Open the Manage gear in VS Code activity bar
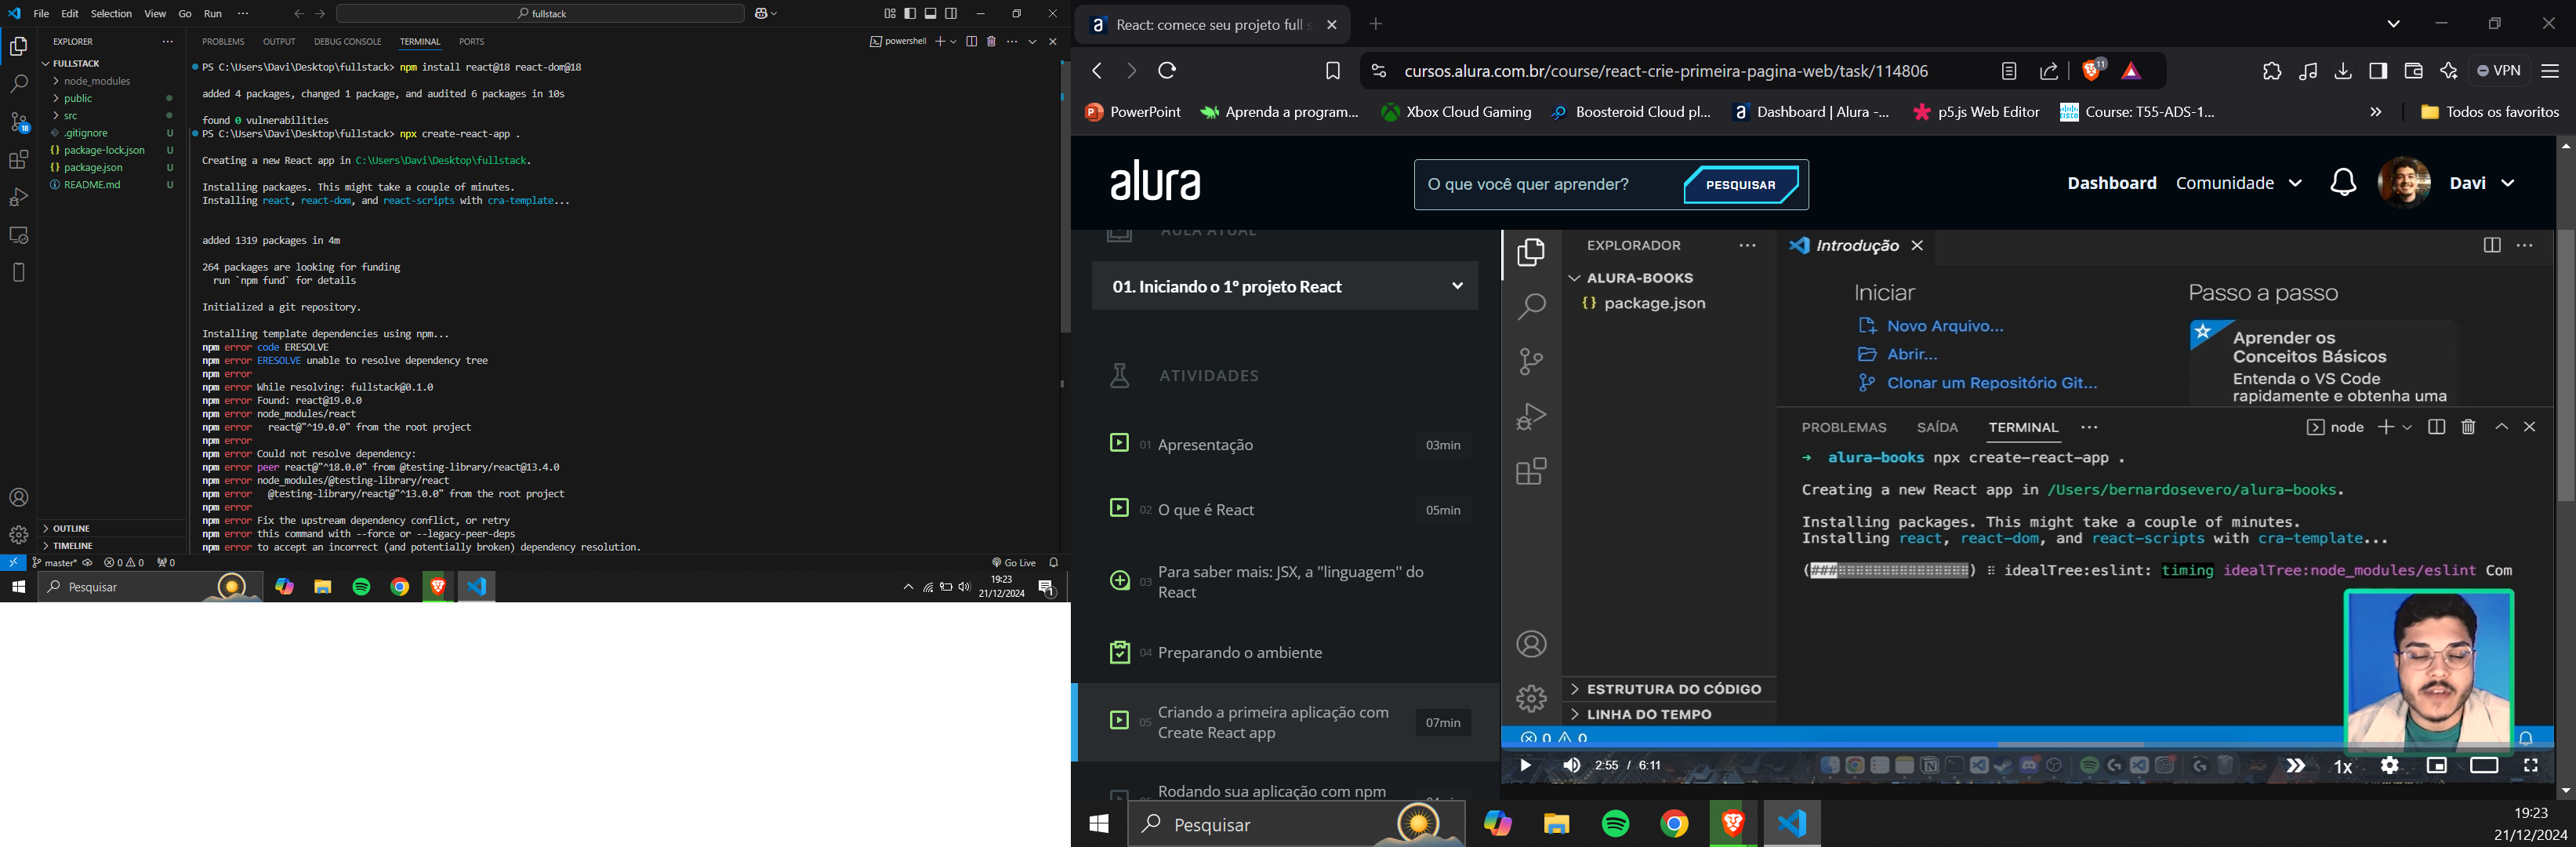Screen dimensions: 2576x847 18,535
